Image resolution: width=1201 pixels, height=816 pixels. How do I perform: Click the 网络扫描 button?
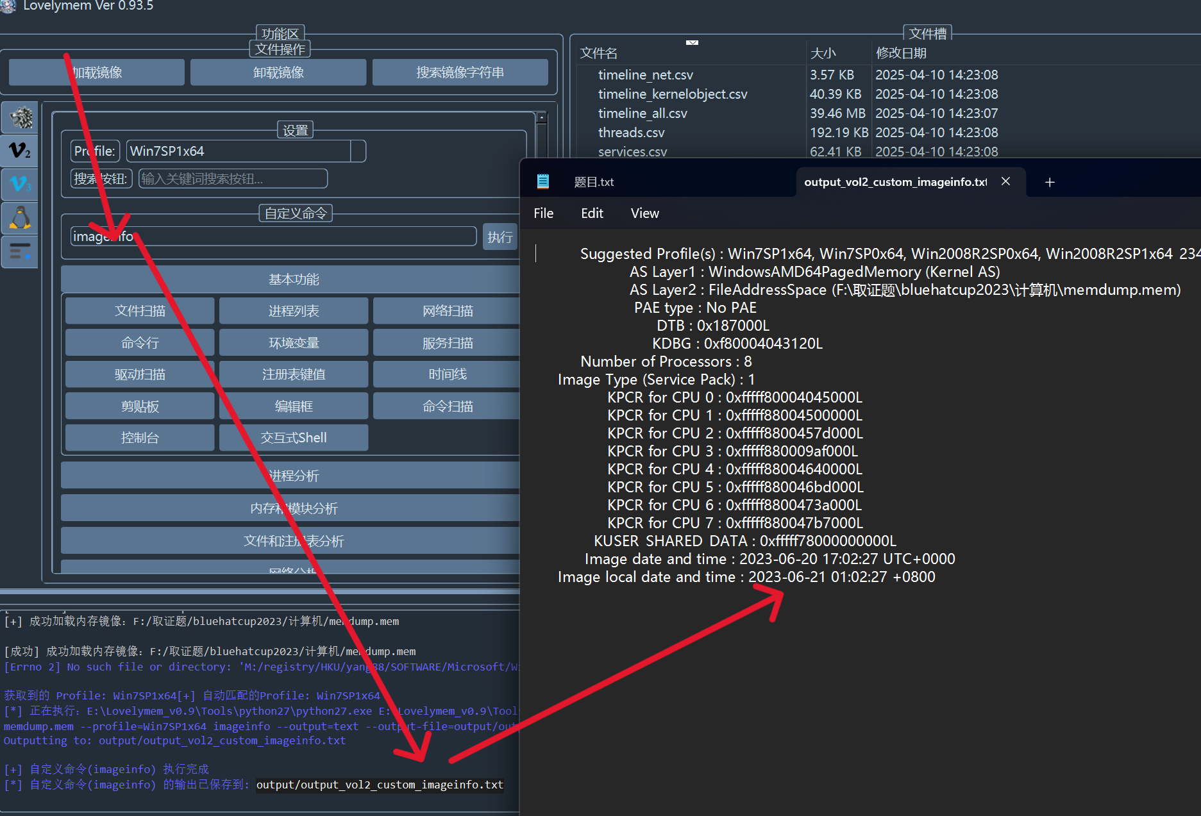click(x=447, y=311)
